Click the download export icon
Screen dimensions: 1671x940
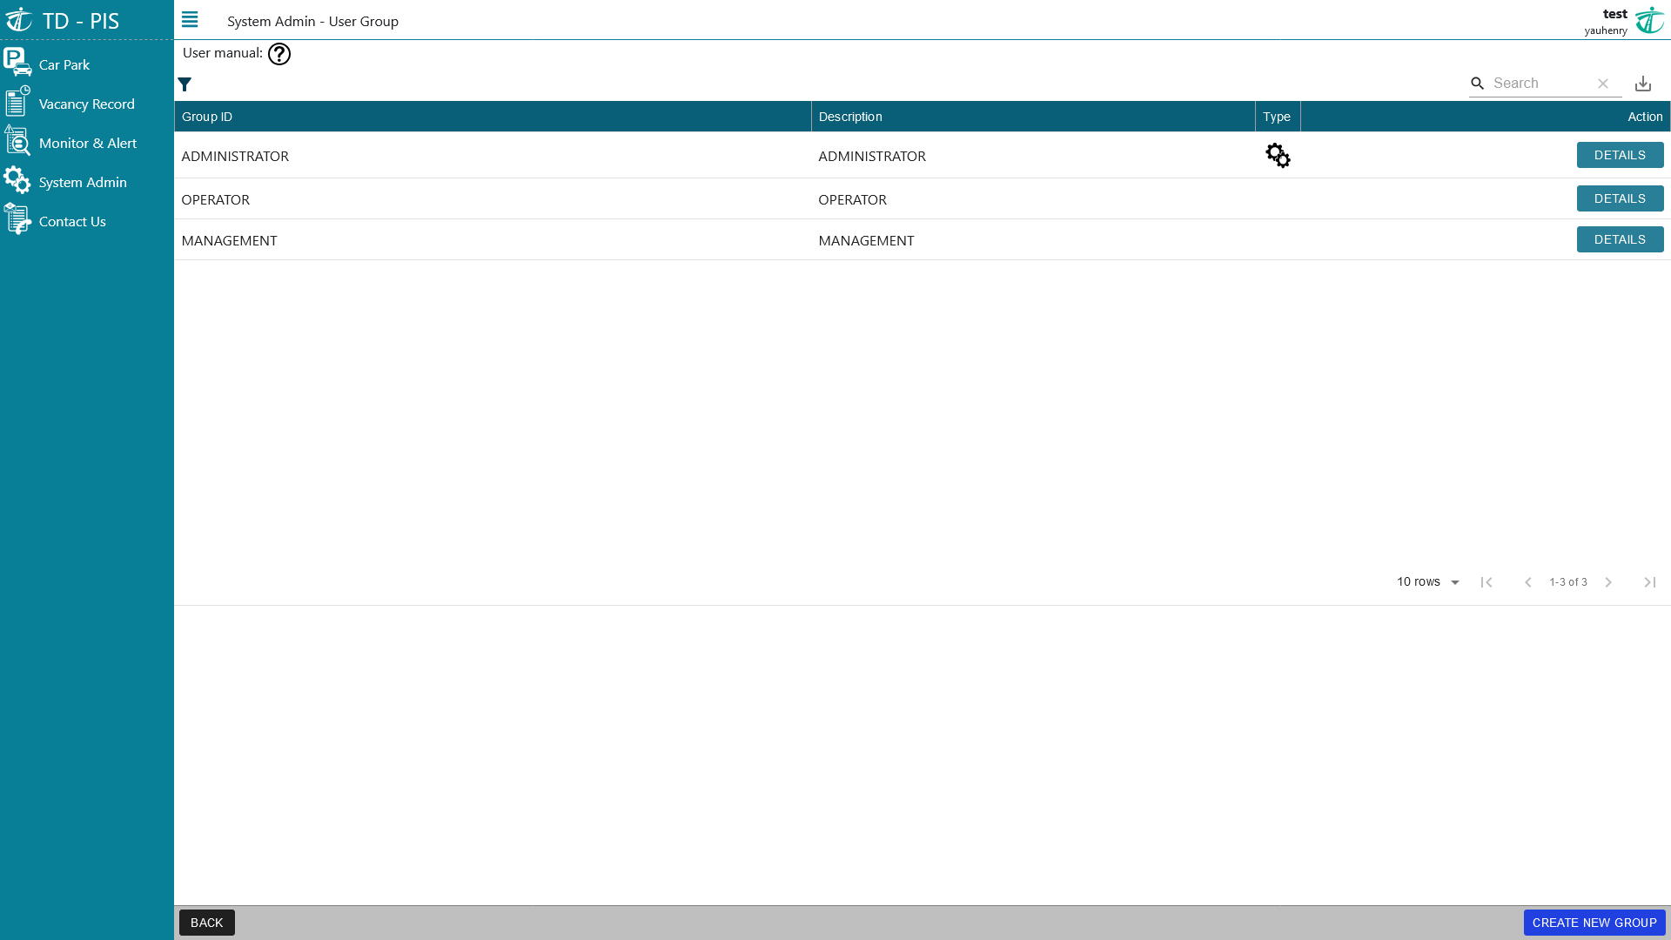coord(1642,84)
